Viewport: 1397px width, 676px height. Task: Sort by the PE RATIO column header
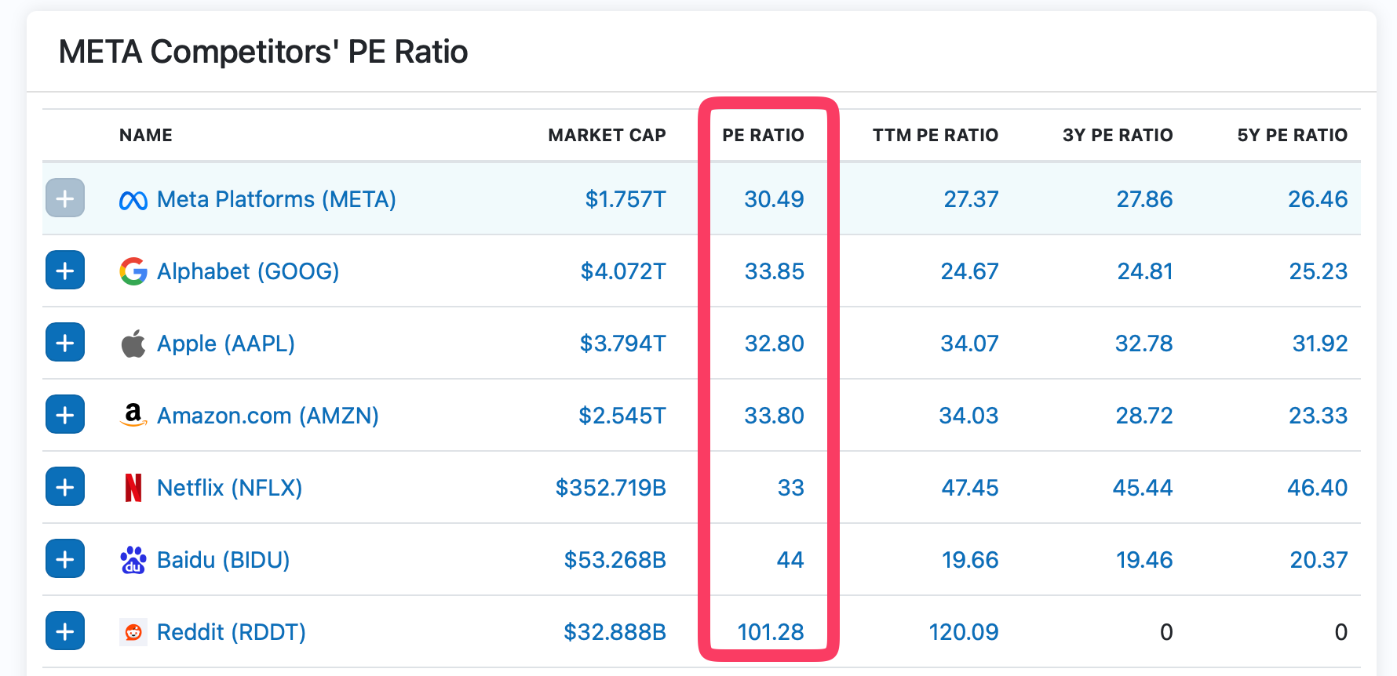pos(763,135)
